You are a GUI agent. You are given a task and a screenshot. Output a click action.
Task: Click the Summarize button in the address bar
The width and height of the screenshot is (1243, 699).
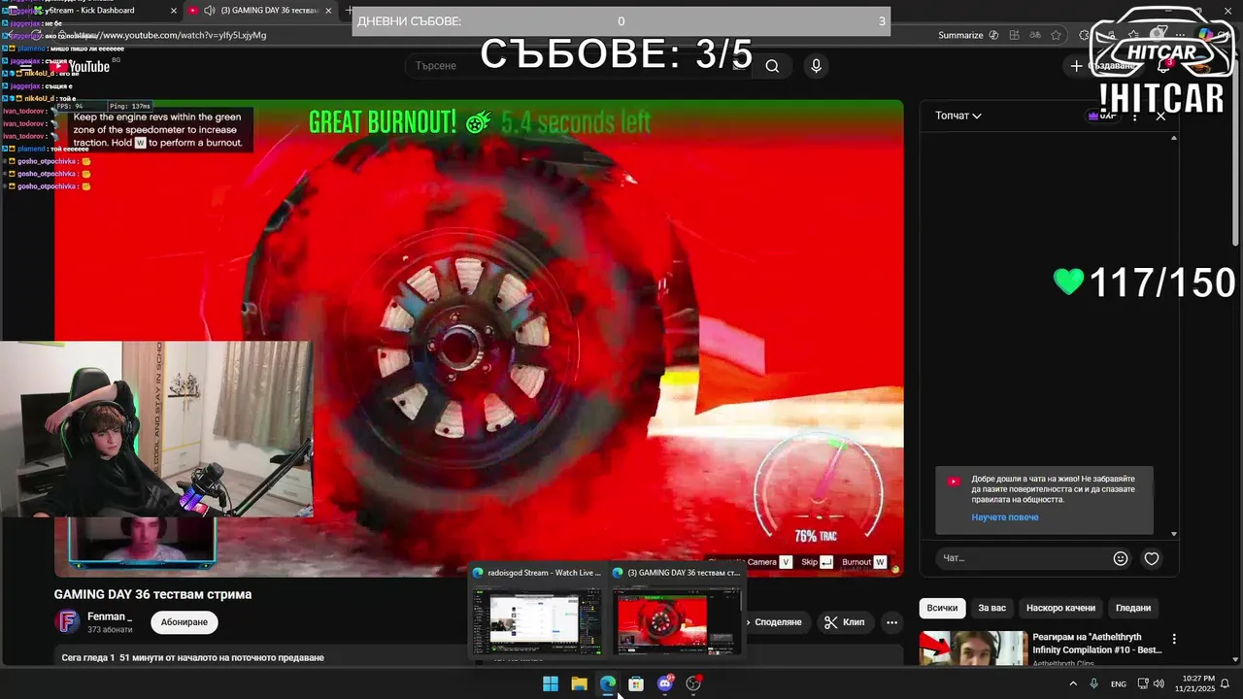click(968, 35)
